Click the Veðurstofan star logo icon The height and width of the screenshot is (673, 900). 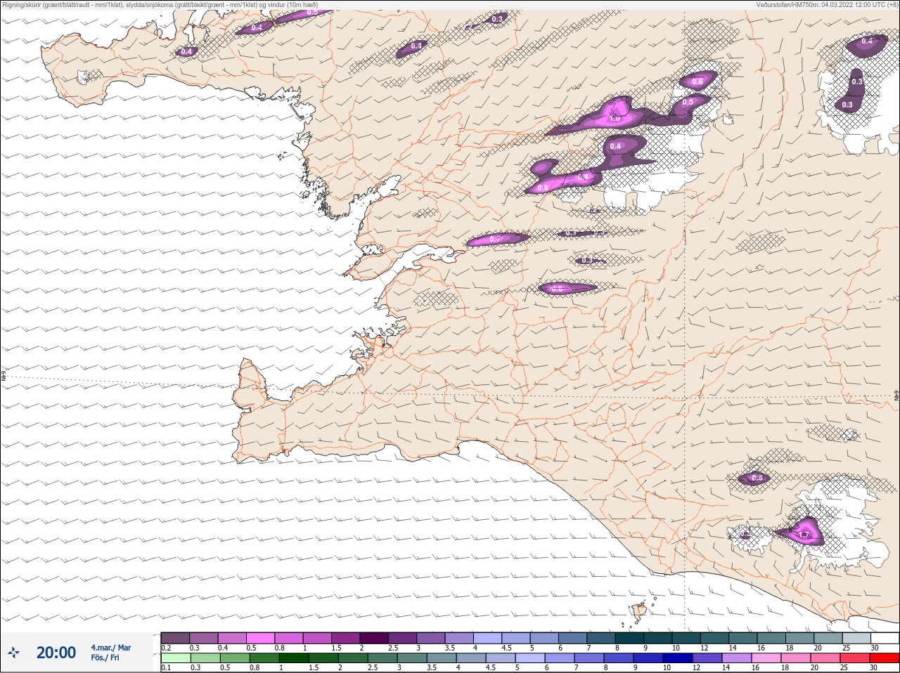14,653
